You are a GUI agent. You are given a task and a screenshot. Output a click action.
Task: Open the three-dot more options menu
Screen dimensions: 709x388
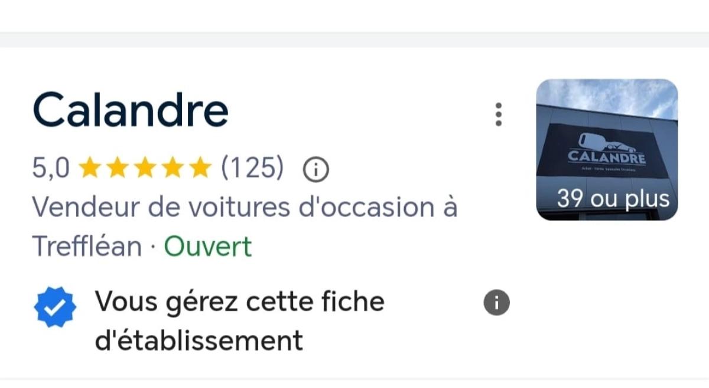point(499,114)
